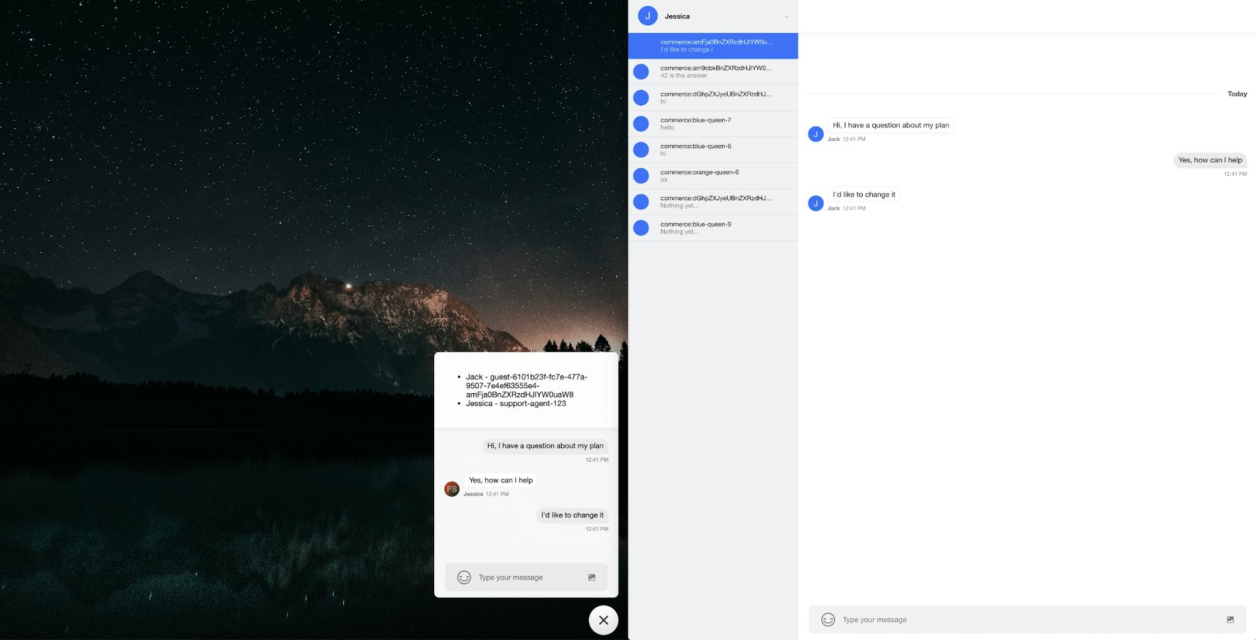Click Jack's avatar beside 'I'd like to change it'
Screen dimensions: 1256x640
[x=816, y=203]
